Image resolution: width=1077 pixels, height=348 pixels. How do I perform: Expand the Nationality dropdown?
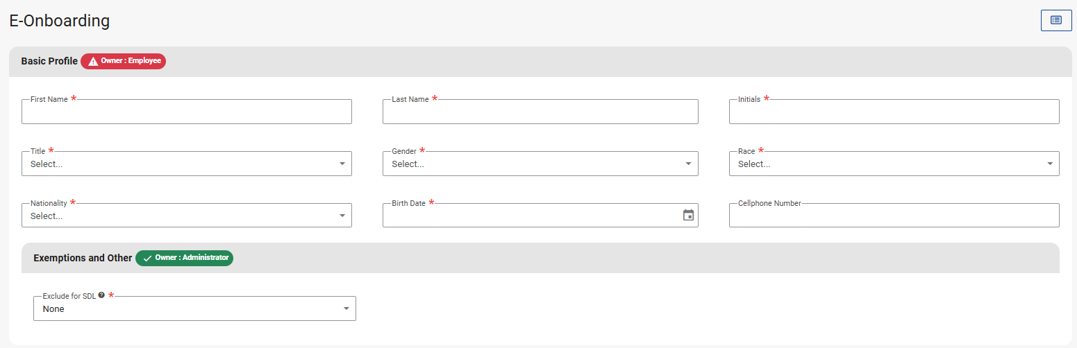(186, 216)
